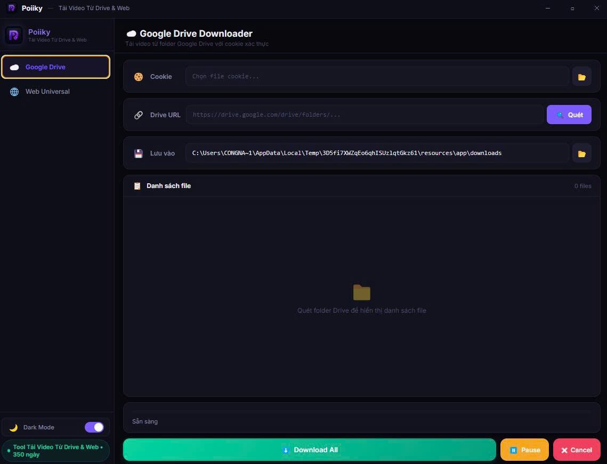Switch to the Web Universal tab

(56, 92)
